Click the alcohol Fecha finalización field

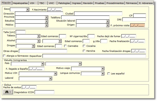point(138,41)
